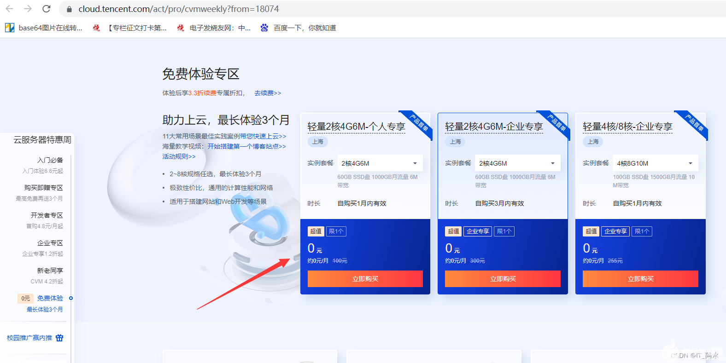
Task: Click 企业专享 tag on 4核/8核 card
Action: click(x=615, y=231)
